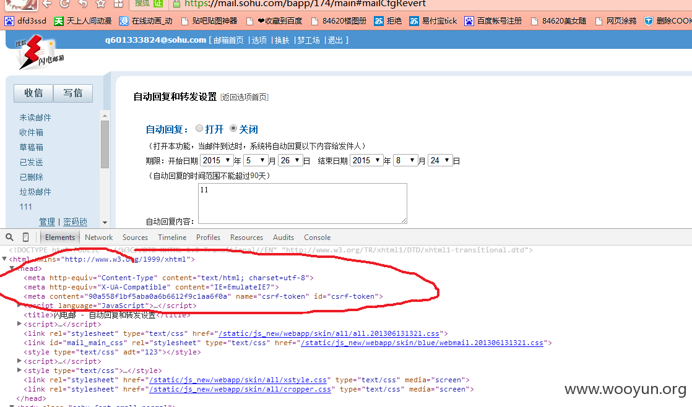Switch to the Sources tab
Screen dimensions: 692x407
(135, 238)
